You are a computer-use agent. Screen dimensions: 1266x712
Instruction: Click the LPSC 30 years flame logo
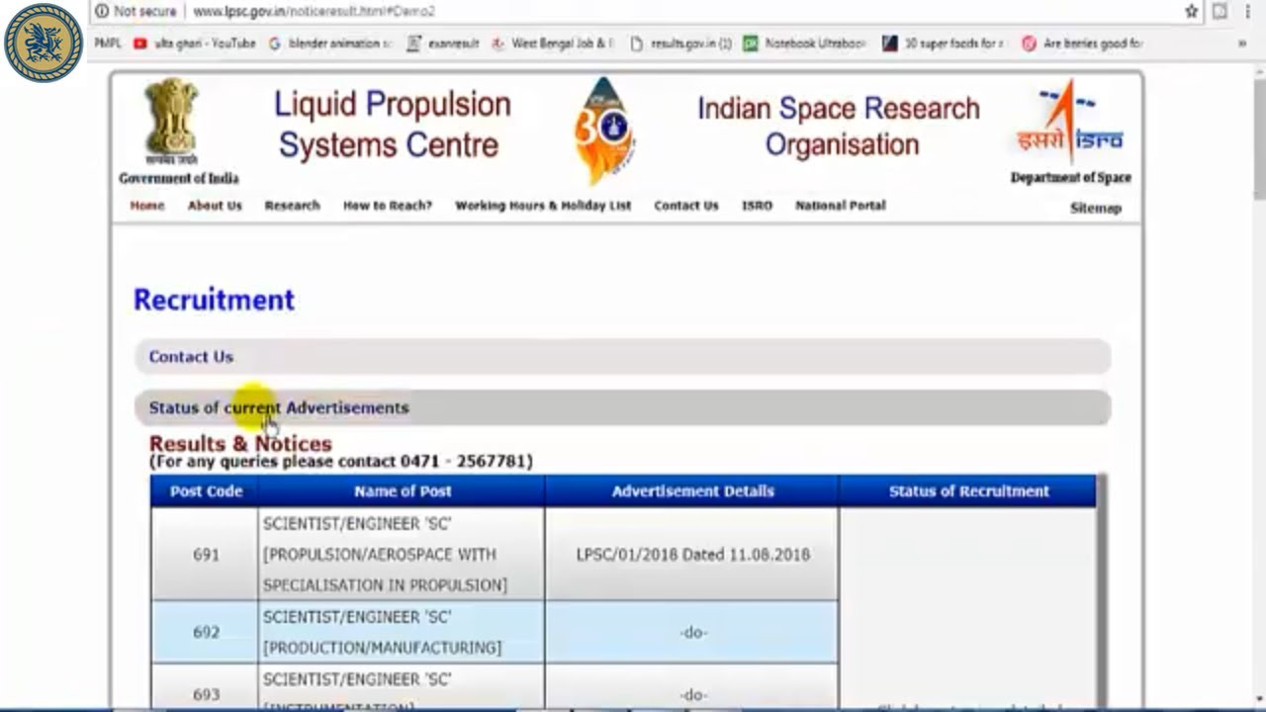[603, 131]
